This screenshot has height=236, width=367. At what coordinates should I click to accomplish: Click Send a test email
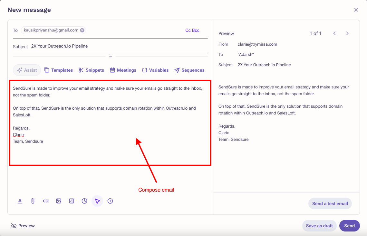tap(330, 204)
